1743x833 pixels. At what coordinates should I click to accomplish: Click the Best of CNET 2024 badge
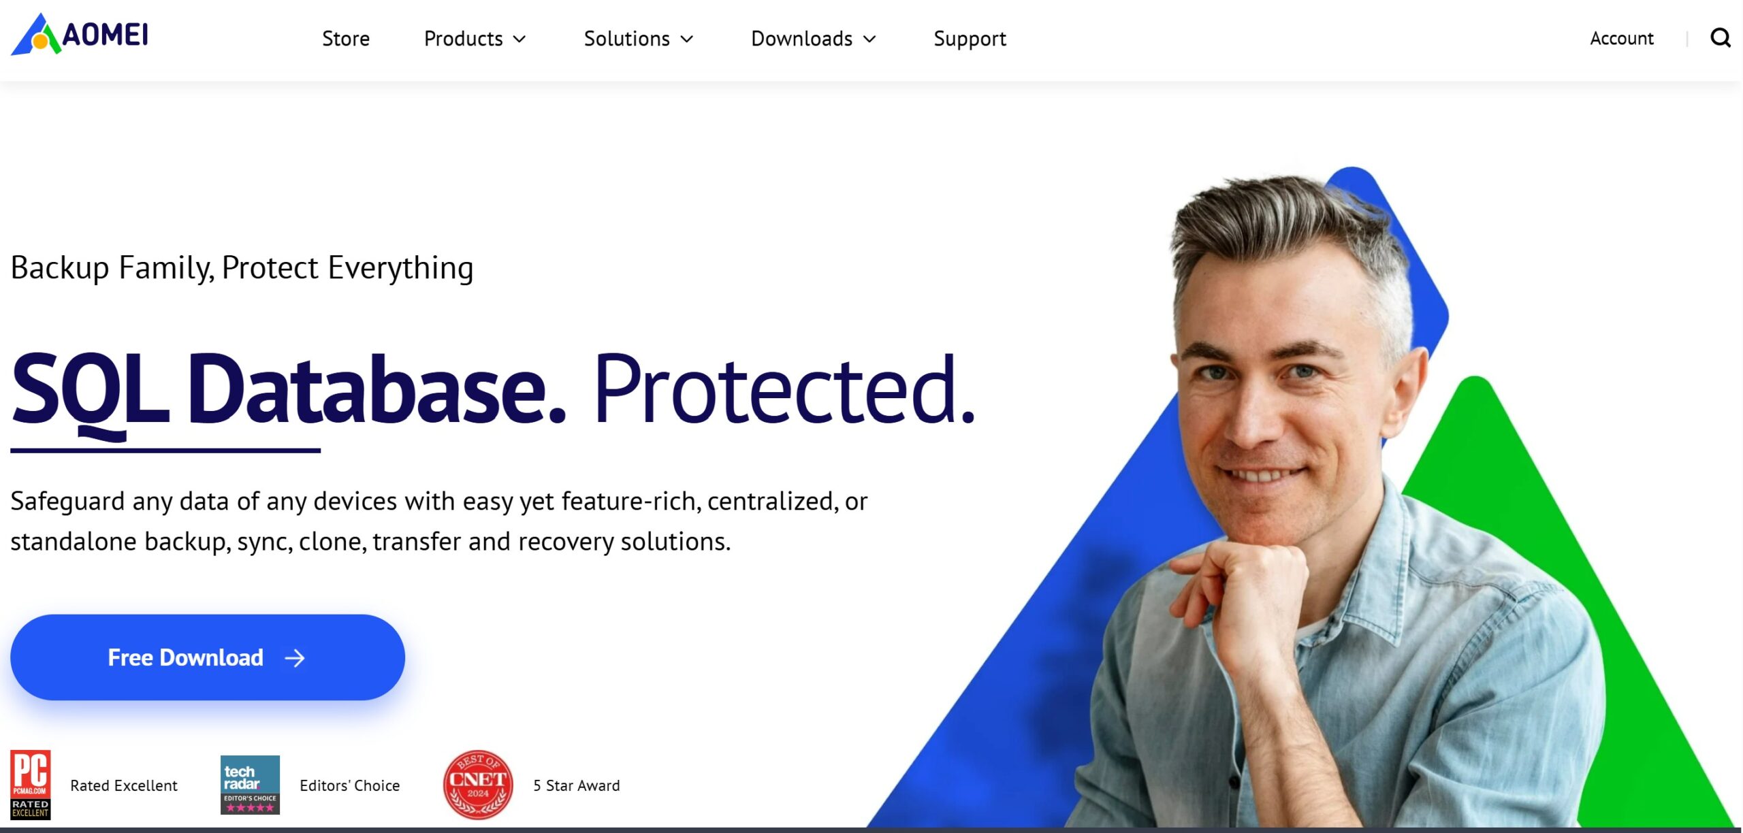point(478,785)
